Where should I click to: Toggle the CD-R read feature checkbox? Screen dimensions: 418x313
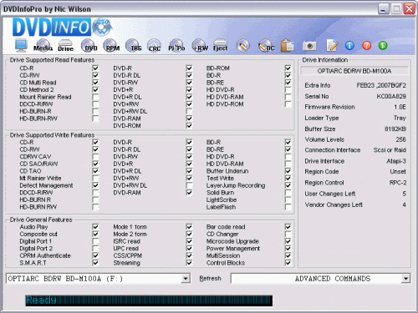pos(95,68)
